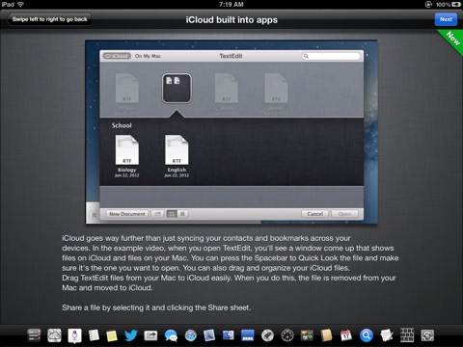
Task: Tap the swipe left to right back button
Action: pos(49,19)
